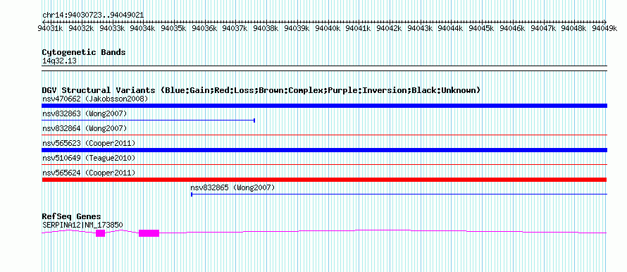
Task: Click the 94041k ruler tick label
Action: click(359, 28)
